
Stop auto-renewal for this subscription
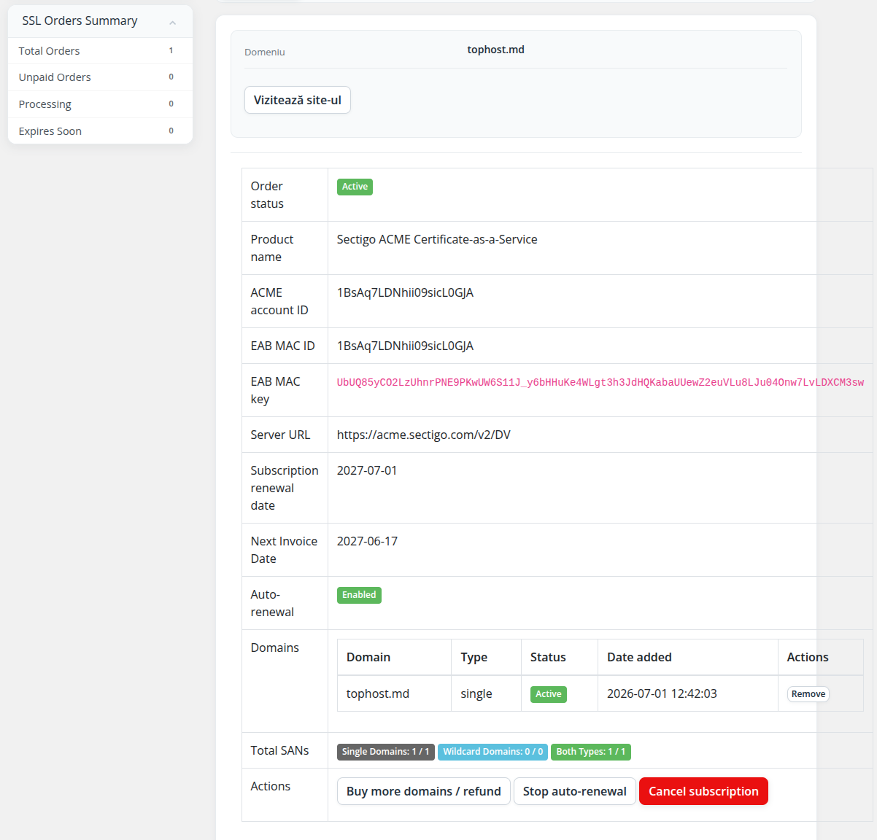coord(575,791)
